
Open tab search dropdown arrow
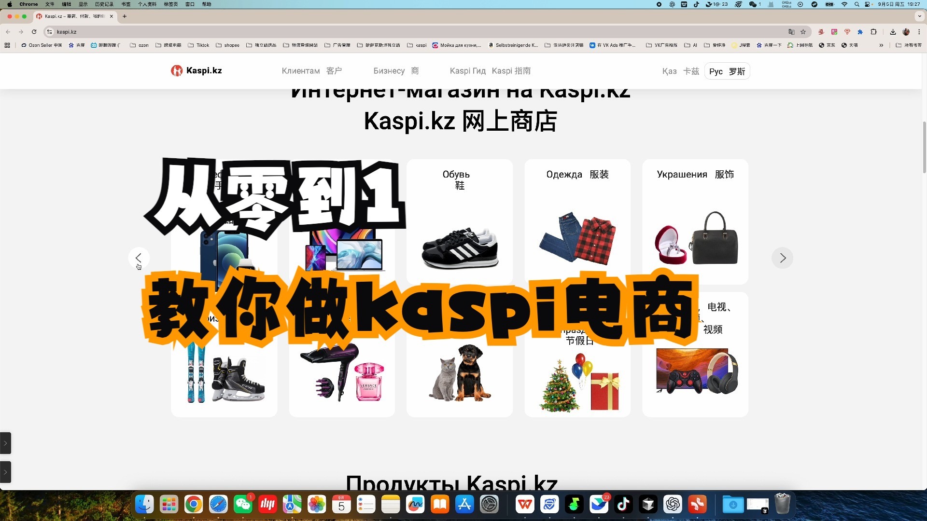click(919, 16)
